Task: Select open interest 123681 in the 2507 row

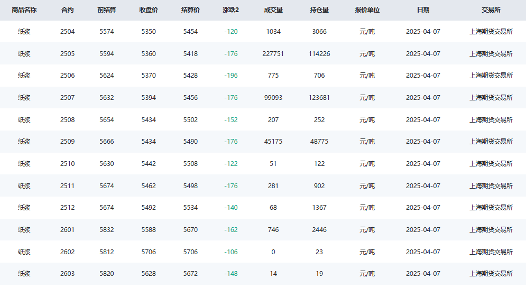Action: pos(319,98)
